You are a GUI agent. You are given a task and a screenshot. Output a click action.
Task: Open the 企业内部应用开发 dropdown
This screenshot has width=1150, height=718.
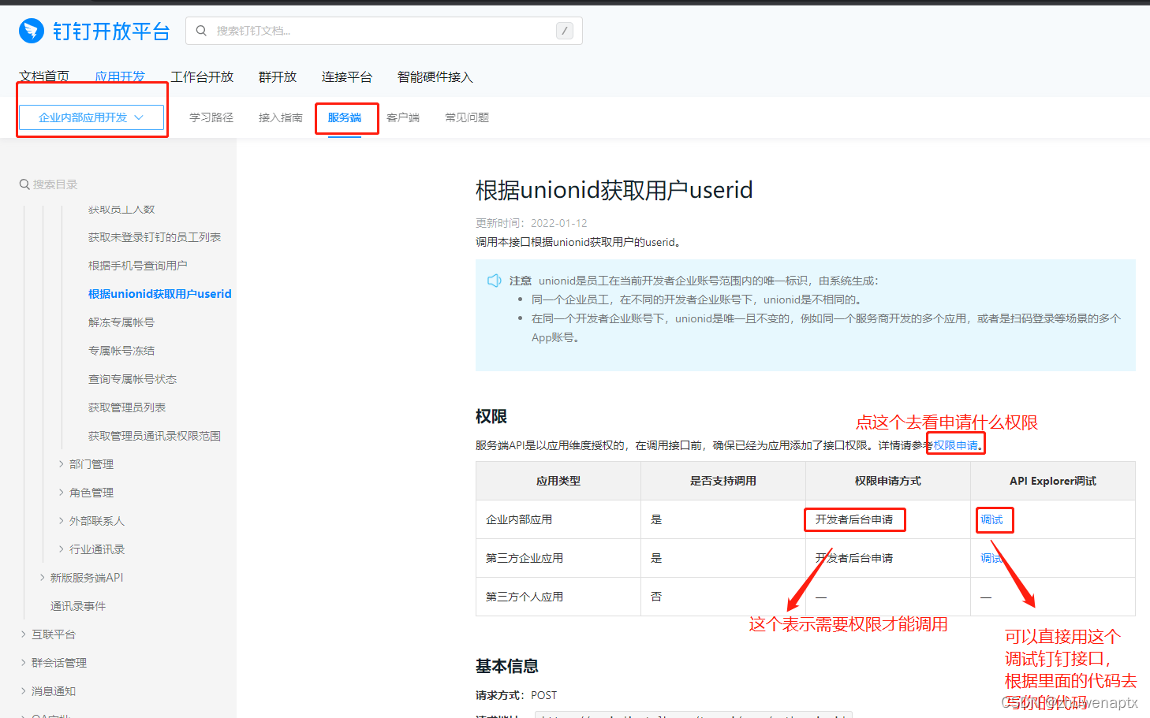(91, 117)
